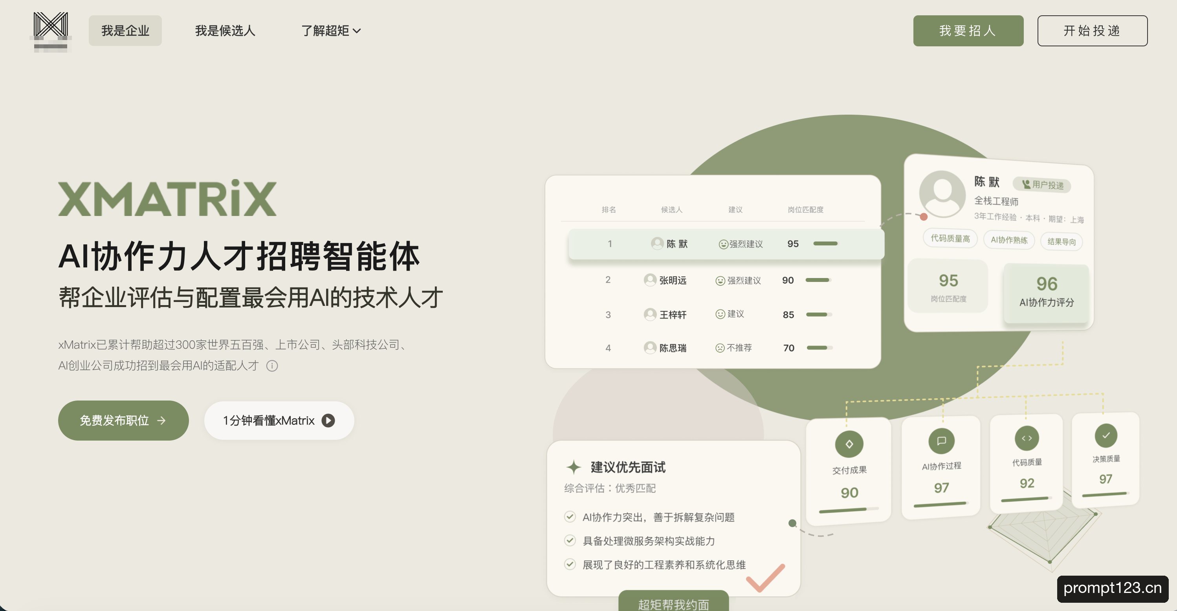This screenshot has width=1177, height=611.
Task: Click the 岗位匹配度 column header
Action: tap(805, 210)
